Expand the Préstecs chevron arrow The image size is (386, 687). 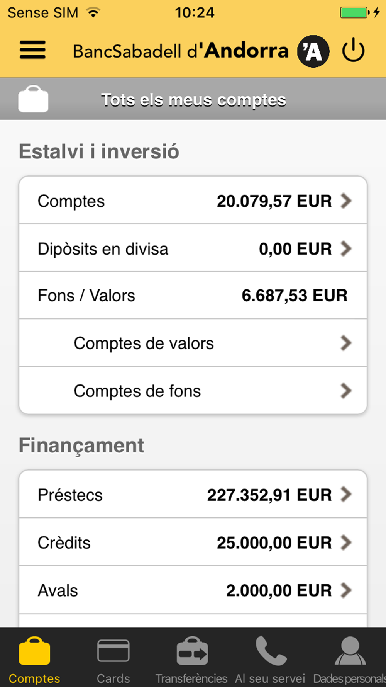[x=346, y=495]
